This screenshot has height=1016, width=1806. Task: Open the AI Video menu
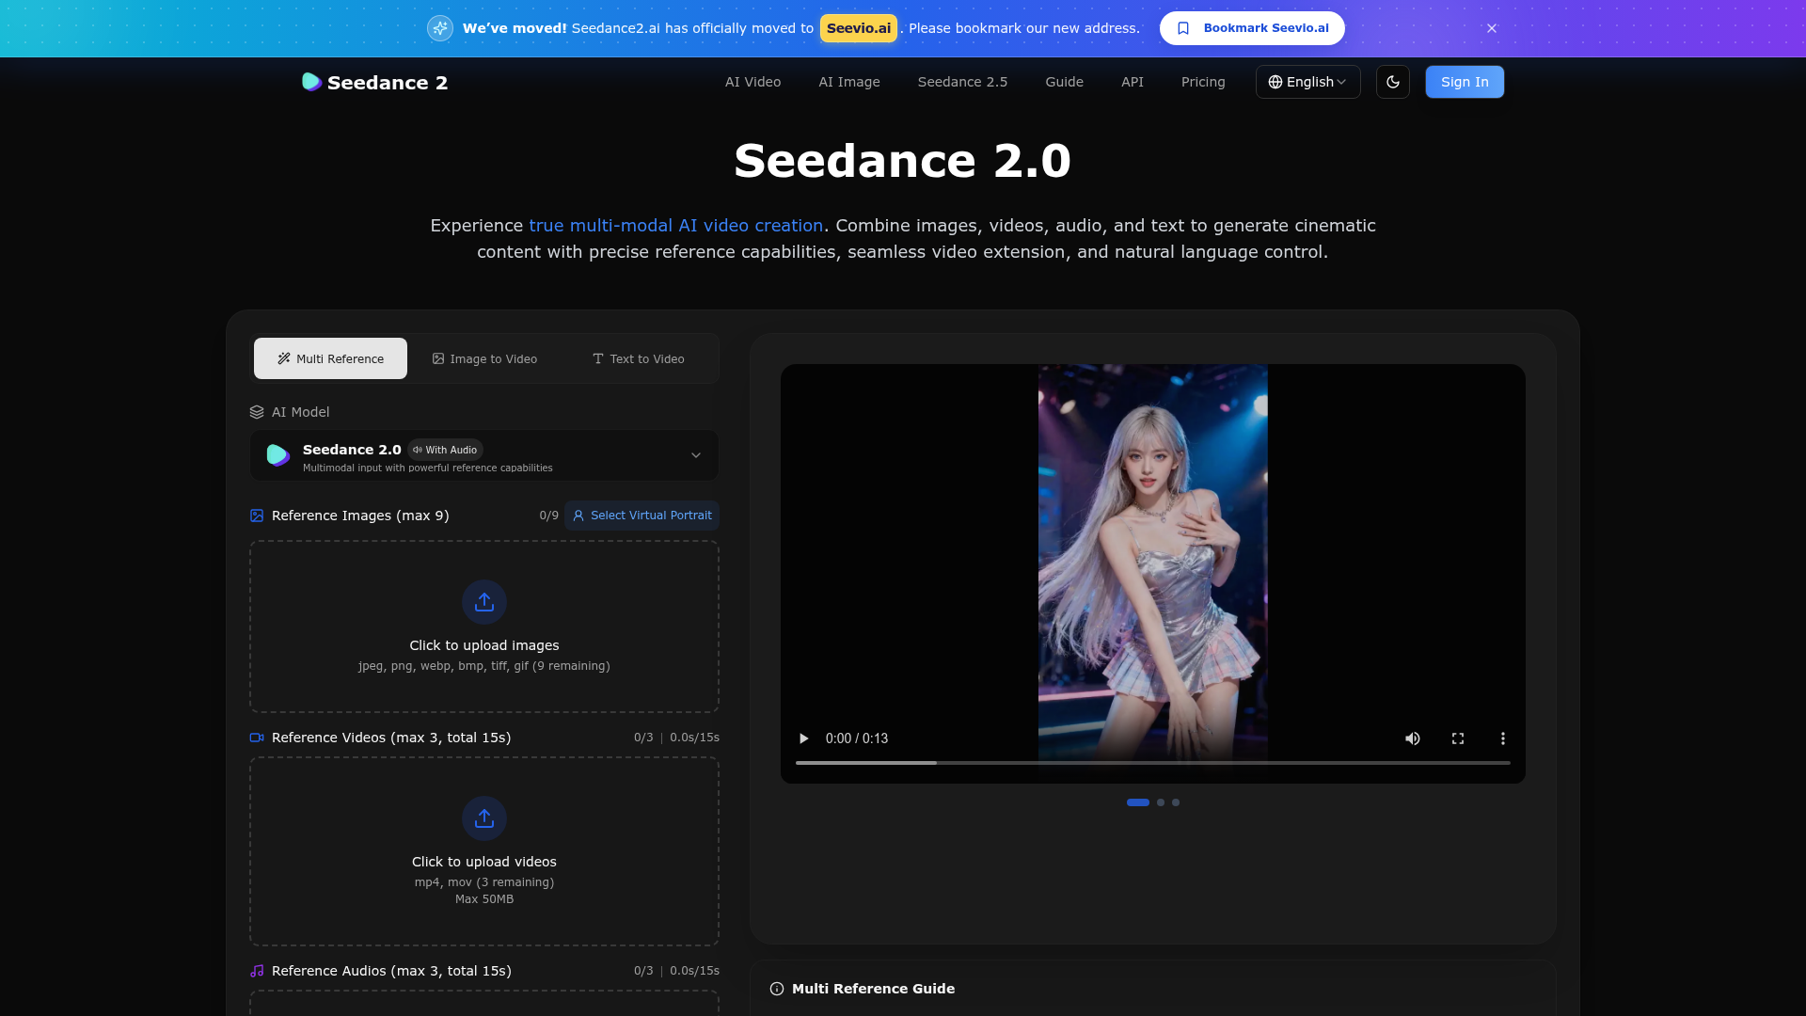pyautogui.click(x=752, y=82)
